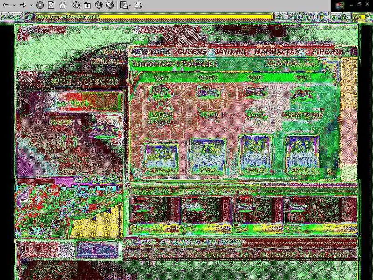
Task: Click the third forecast cloud icon
Action: (x=255, y=93)
